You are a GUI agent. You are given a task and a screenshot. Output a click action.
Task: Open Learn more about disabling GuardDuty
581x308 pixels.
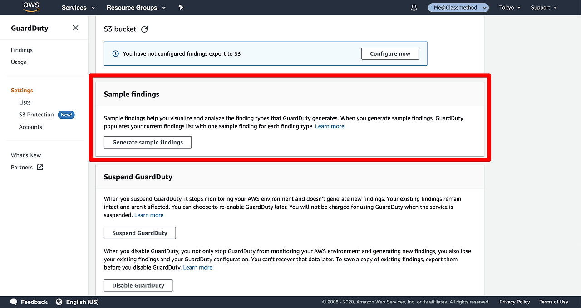pyautogui.click(x=197, y=268)
